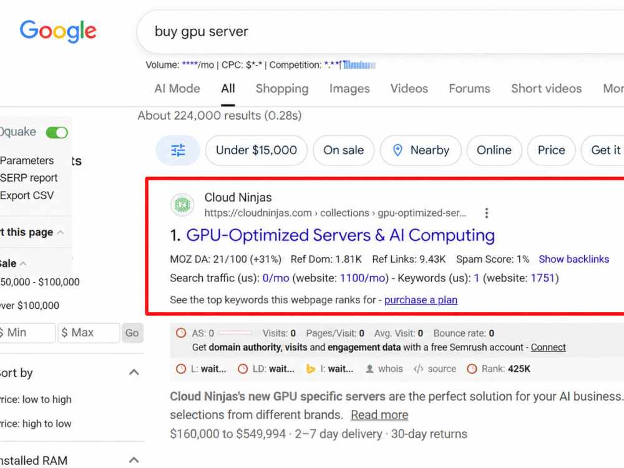Collapse the 'this page' section chevron

tap(61, 232)
